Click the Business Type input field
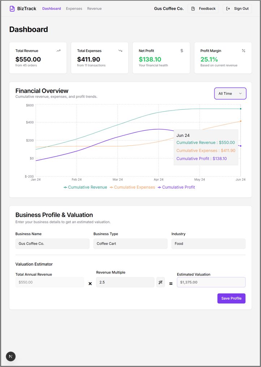The image size is (261, 367). [130, 244]
